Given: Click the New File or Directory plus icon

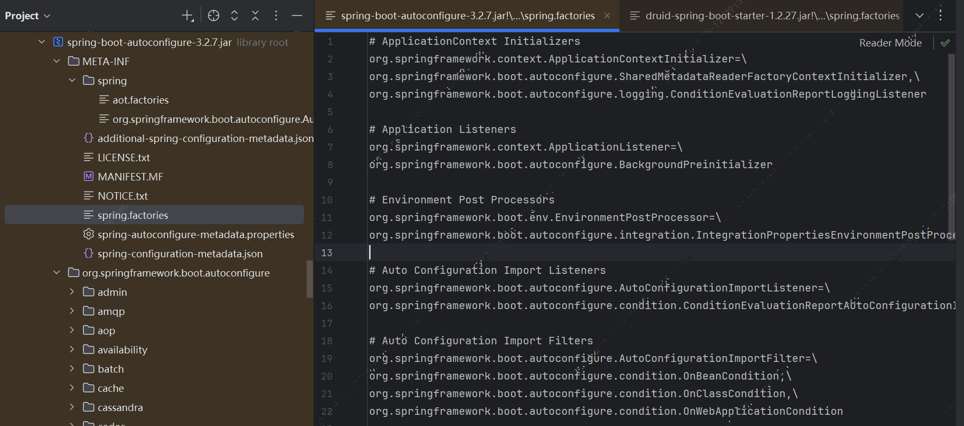Looking at the screenshot, I should pos(187,16).
